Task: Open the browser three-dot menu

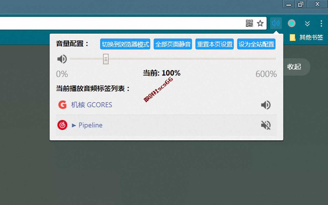Action: pos(321,24)
